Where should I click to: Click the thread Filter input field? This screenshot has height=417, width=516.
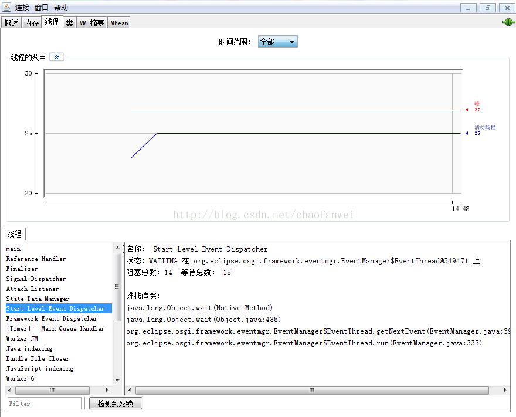pyautogui.click(x=45, y=403)
